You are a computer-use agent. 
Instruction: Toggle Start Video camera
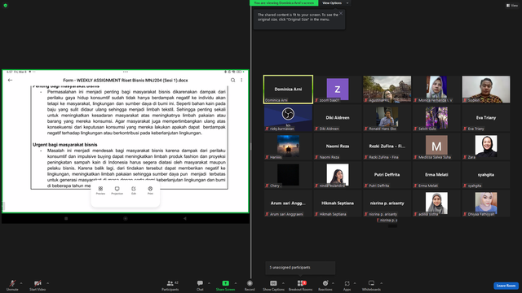(x=38, y=285)
